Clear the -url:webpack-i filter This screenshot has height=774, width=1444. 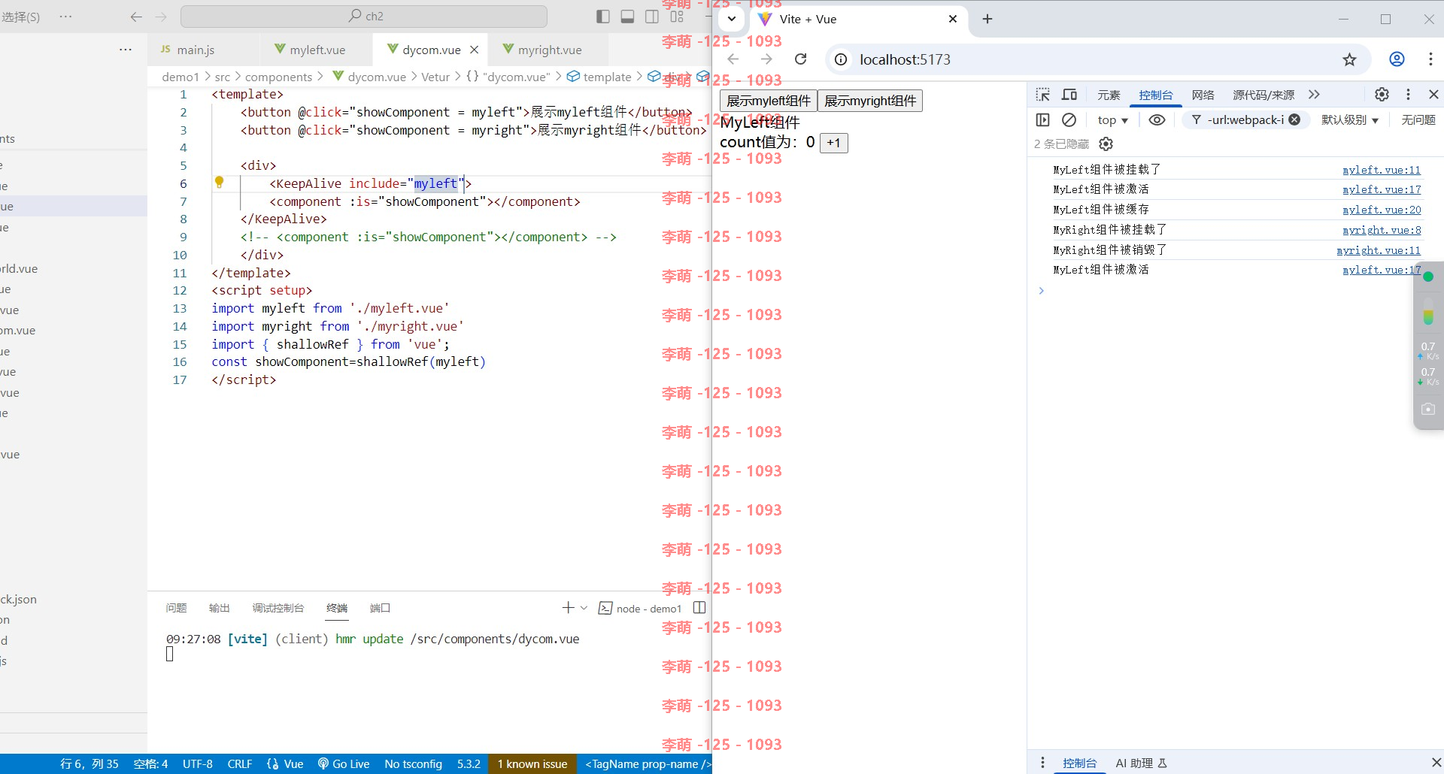(1294, 119)
